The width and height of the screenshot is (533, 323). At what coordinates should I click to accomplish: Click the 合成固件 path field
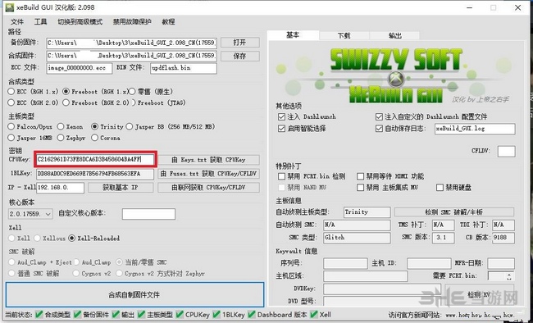point(131,56)
